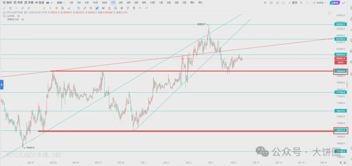The image size is (352, 166).
Task: Click the 79354.0 price level label
Action: tap(341, 71)
